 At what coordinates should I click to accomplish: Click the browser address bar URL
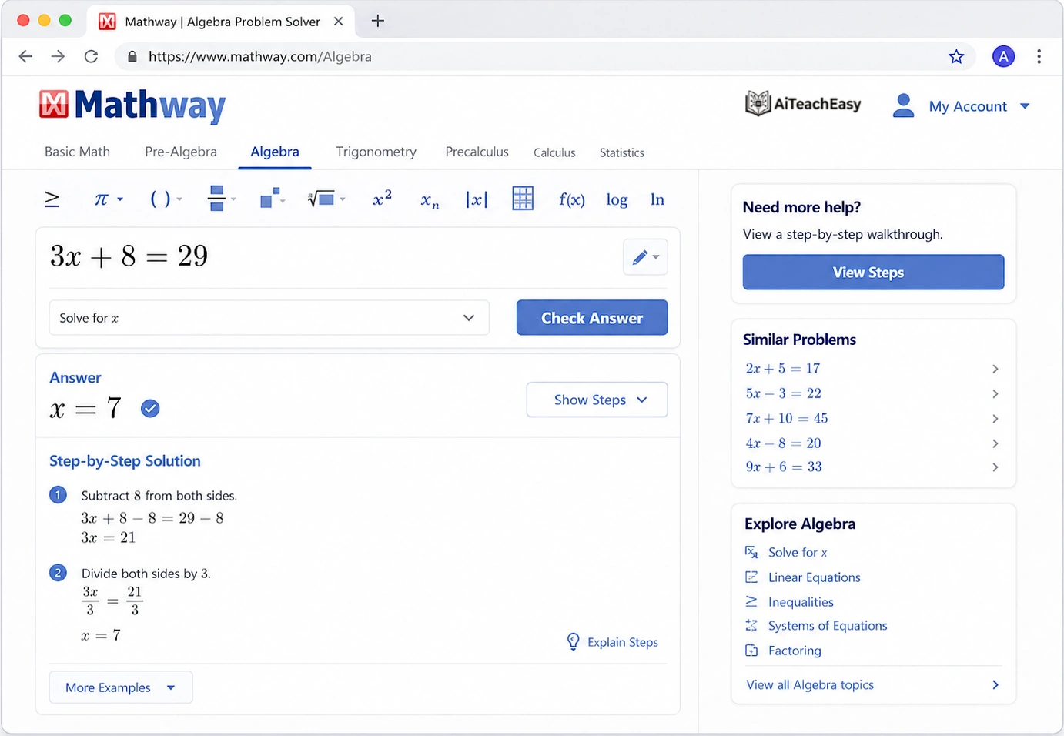pos(259,56)
